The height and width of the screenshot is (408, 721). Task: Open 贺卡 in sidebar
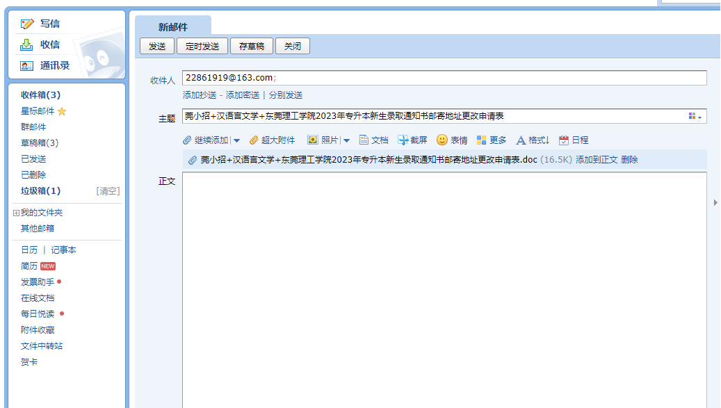tap(29, 362)
